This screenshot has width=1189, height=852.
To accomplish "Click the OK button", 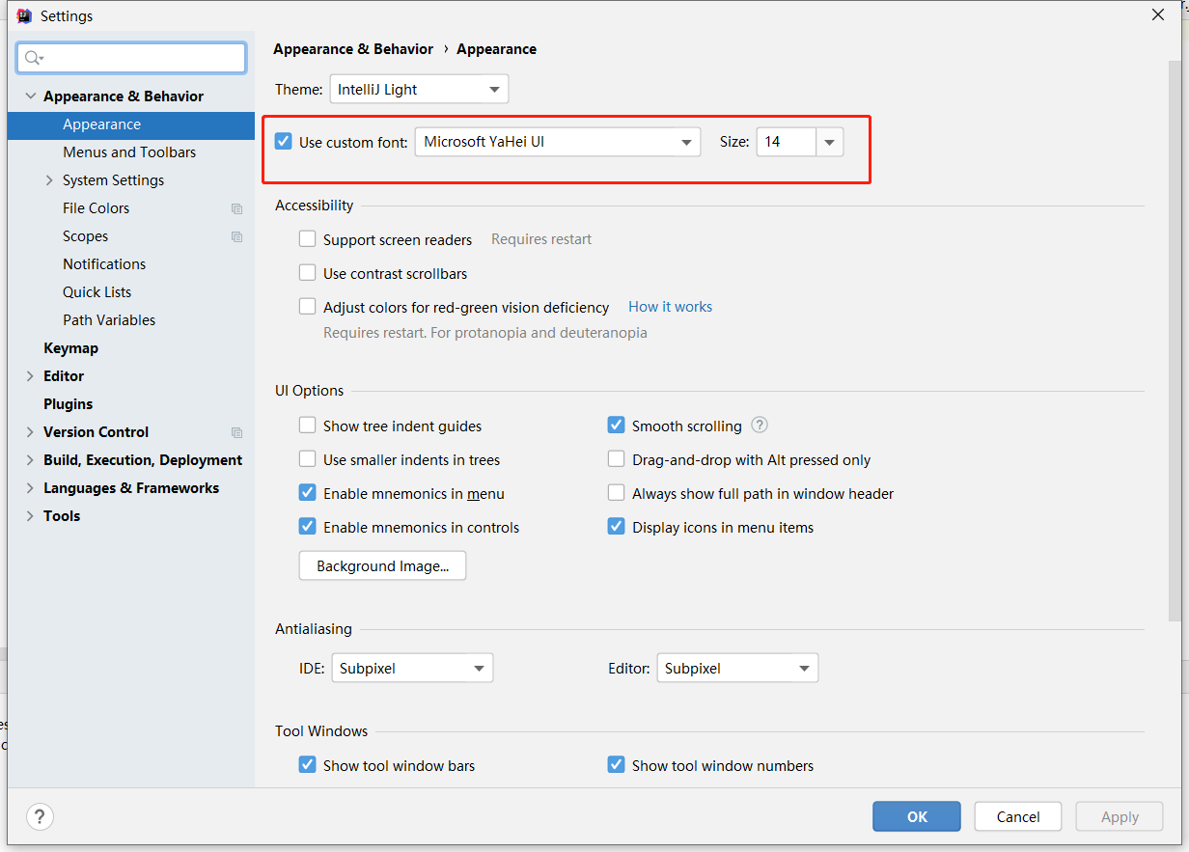I will pyautogui.click(x=917, y=816).
